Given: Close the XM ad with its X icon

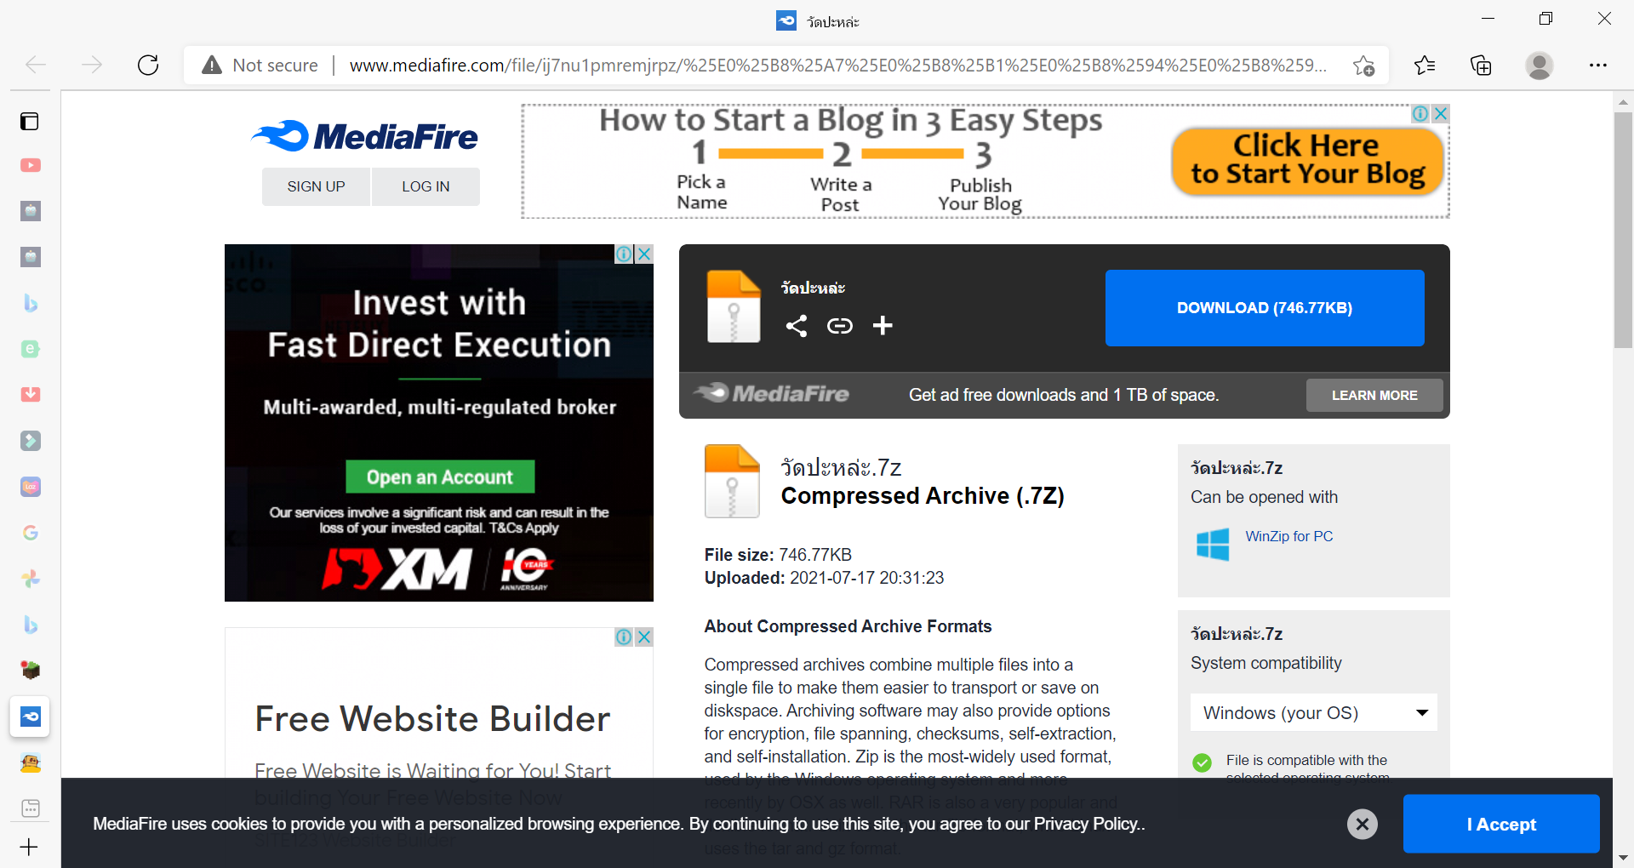Looking at the screenshot, I should [645, 254].
